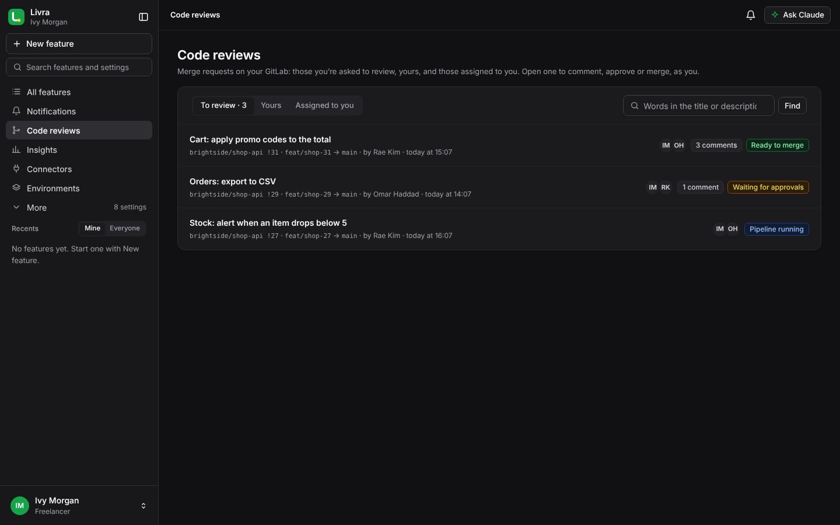This screenshot has height=525, width=840.
Task: Click the Code reviews breadcrumb in the top bar
Action: (x=195, y=15)
